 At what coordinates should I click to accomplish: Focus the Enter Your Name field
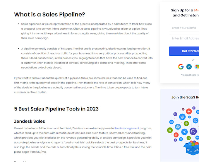[184, 28]
